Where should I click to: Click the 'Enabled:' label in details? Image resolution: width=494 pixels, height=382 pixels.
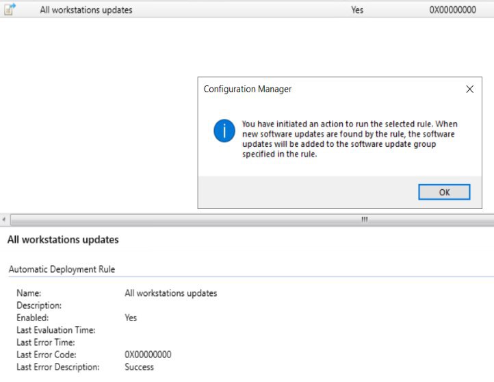[33, 318]
